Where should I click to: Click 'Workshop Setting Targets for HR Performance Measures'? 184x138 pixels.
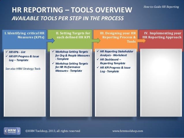click(x=72, y=67)
